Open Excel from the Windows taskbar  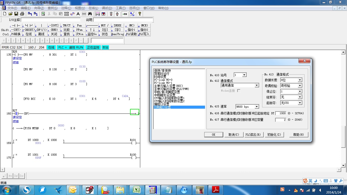click(137, 190)
